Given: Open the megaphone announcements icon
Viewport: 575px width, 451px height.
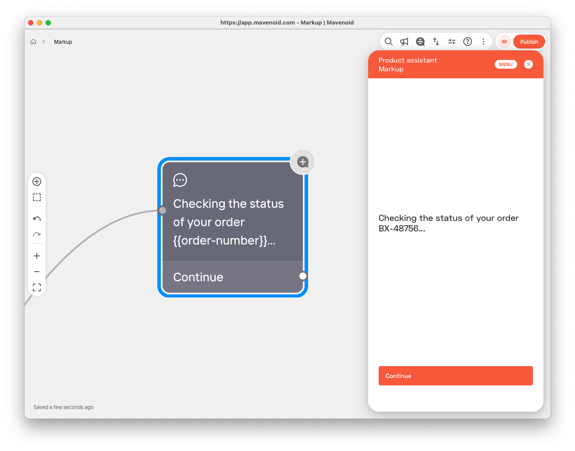Looking at the screenshot, I should click(404, 42).
